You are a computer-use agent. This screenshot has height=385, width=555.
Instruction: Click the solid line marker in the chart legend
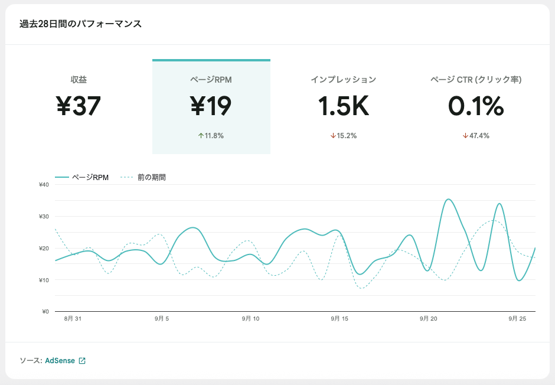coord(62,177)
